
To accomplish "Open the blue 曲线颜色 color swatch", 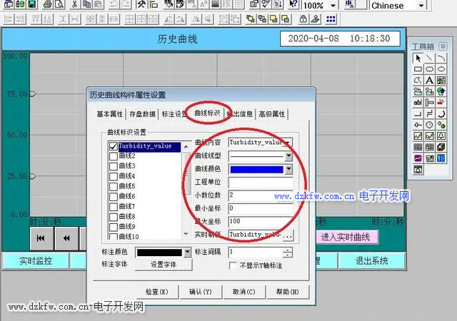I will tap(256, 169).
